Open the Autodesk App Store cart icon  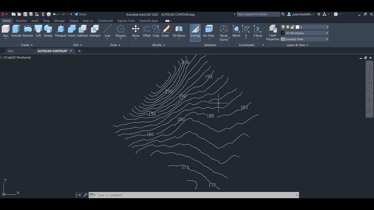tap(318, 14)
